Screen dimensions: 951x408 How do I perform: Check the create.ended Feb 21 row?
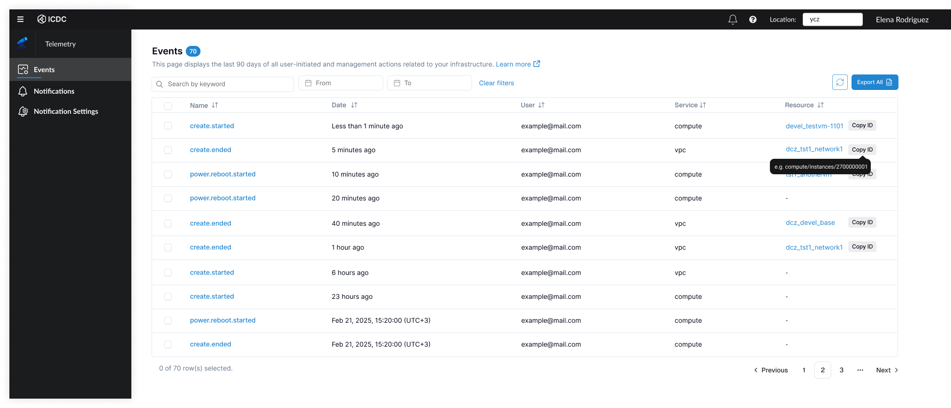[168, 344]
